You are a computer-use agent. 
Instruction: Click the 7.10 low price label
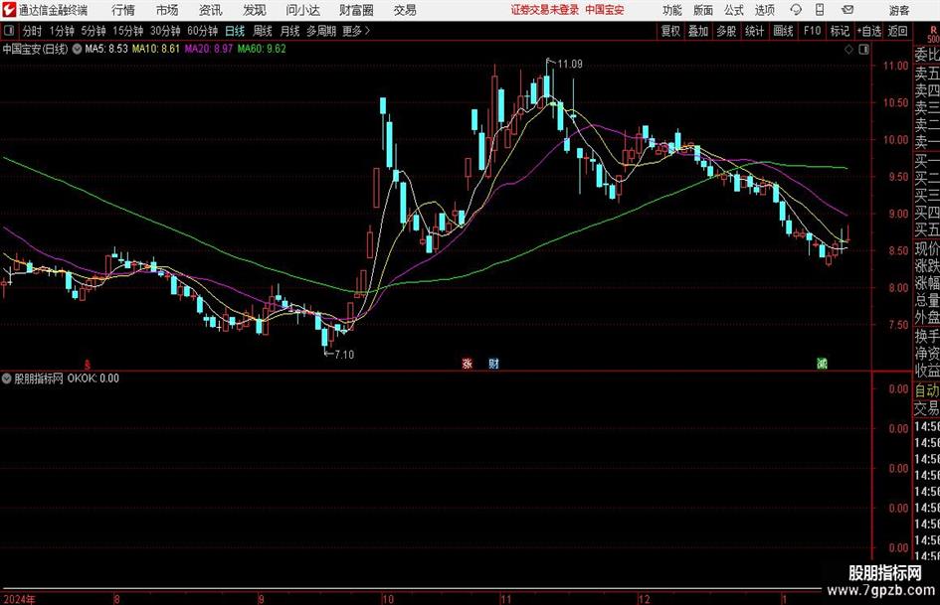344,355
